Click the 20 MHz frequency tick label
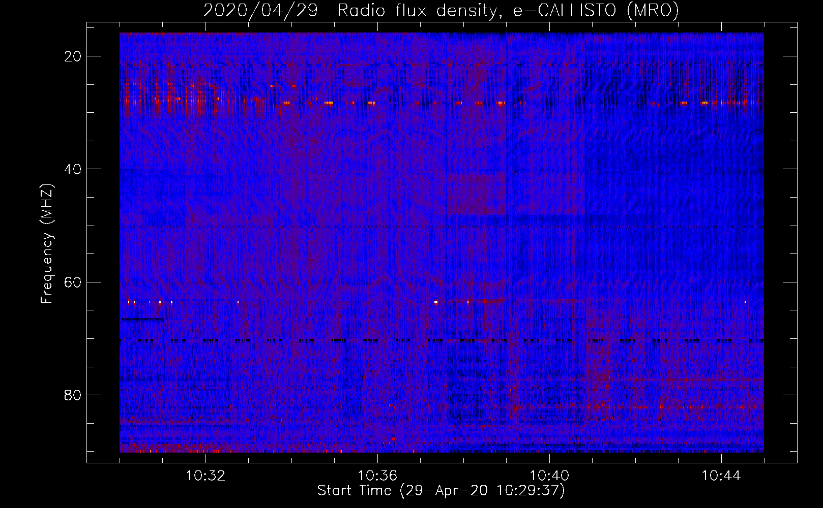 [x=73, y=56]
